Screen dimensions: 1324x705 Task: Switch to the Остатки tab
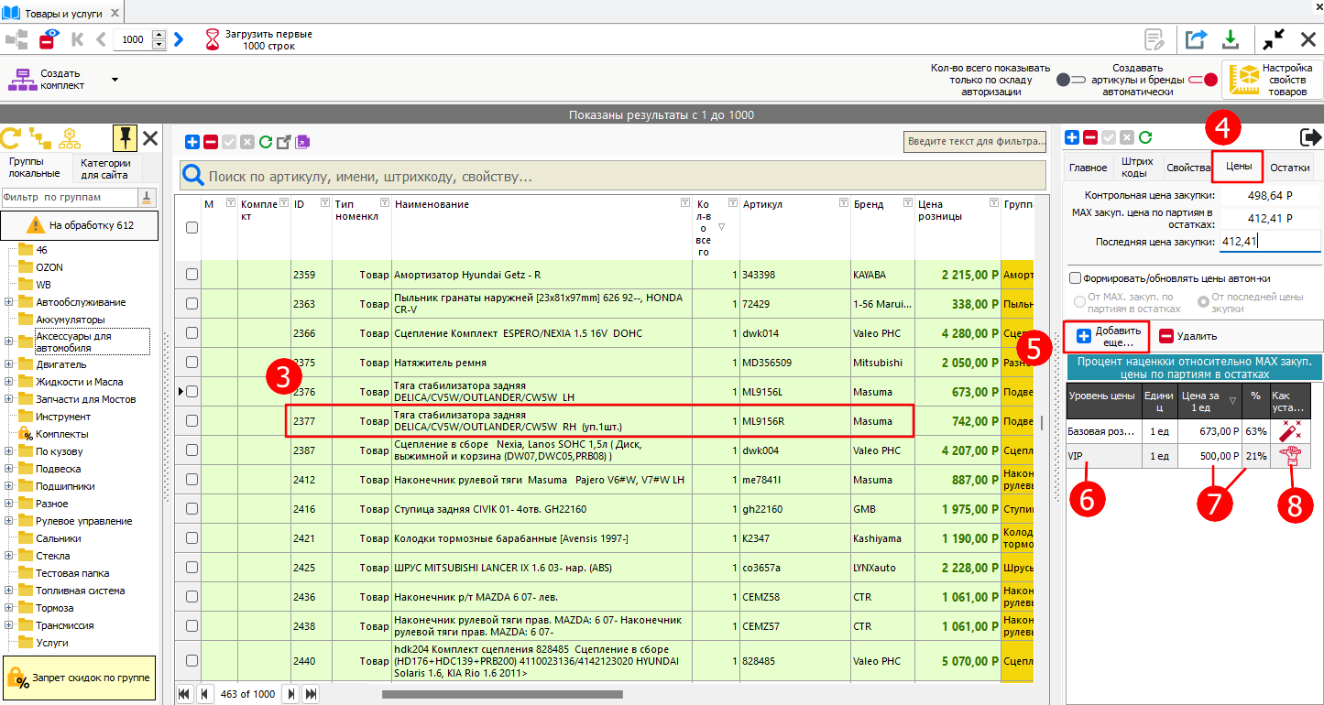(1289, 168)
